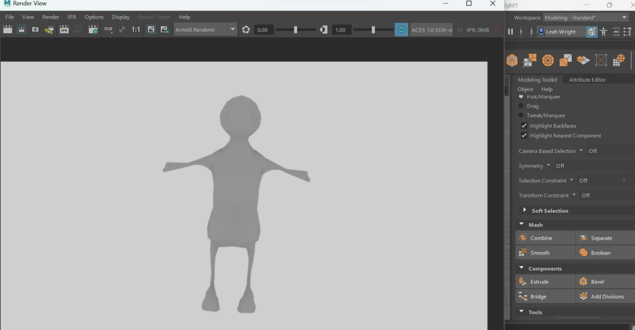This screenshot has height=330, width=635.
Task: Collapse the Mesh section
Action: tap(522, 224)
